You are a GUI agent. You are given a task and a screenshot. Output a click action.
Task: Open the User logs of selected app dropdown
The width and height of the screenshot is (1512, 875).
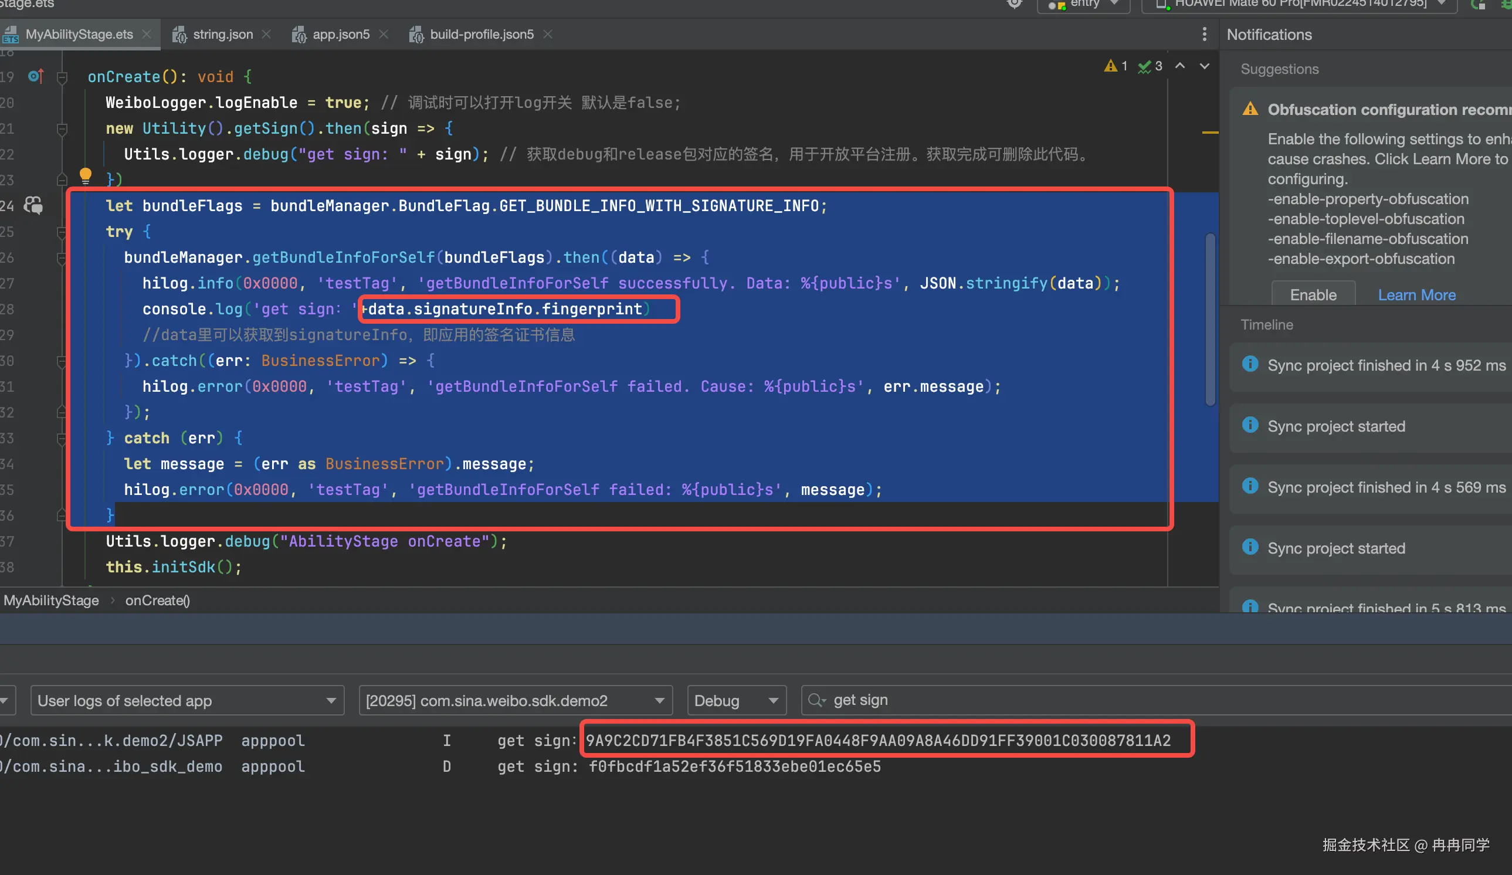[187, 700]
